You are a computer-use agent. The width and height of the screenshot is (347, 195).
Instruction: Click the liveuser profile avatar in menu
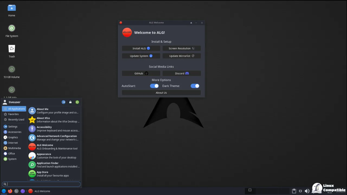pyautogui.click(x=5, y=102)
